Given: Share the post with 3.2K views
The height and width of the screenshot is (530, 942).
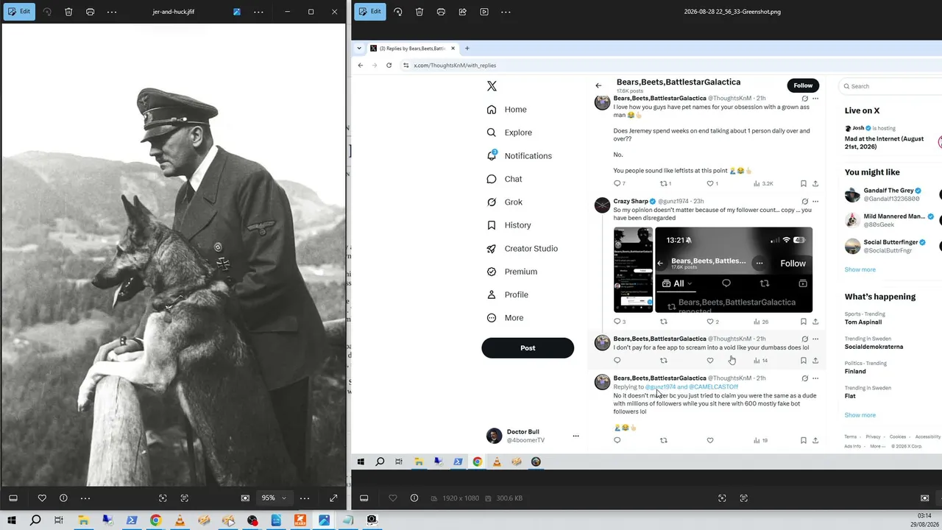Looking at the screenshot, I should pyautogui.click(x=815, y=183).
